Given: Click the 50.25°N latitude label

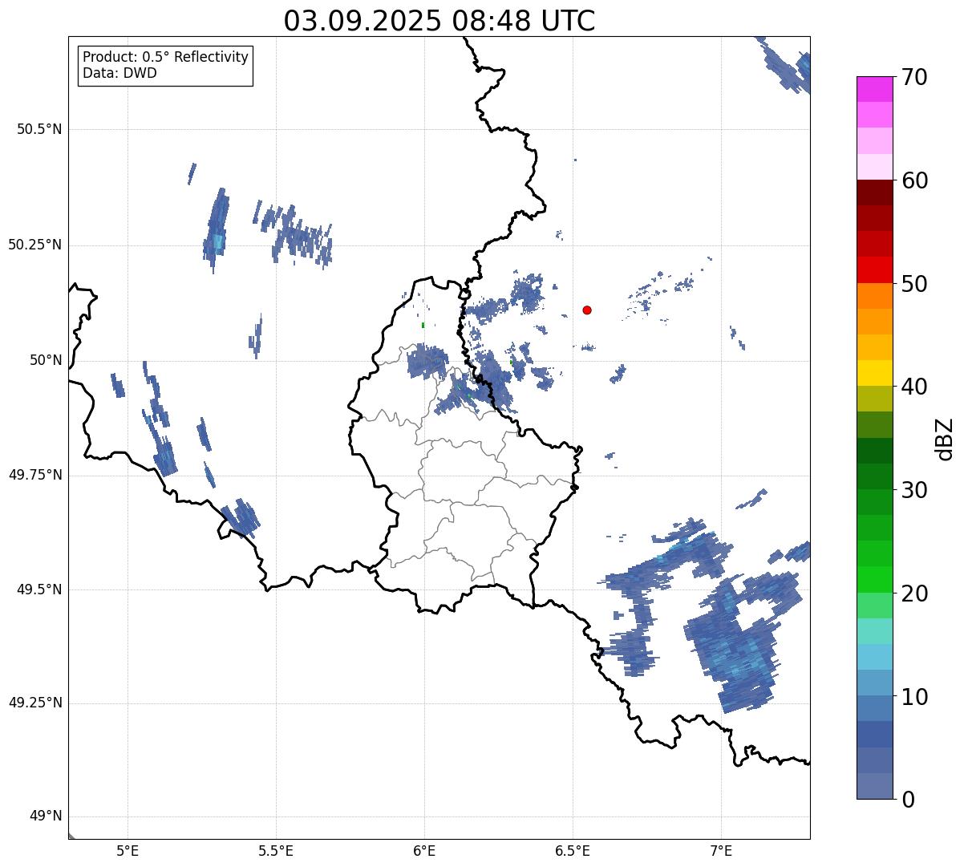Looking at the screenshot, I should 35,245.
